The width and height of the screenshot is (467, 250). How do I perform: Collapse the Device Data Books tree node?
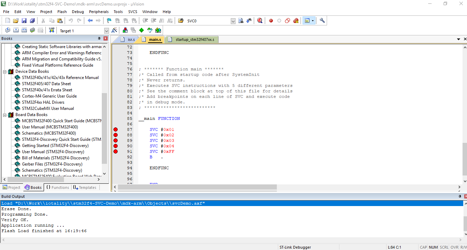click(5, 71)
